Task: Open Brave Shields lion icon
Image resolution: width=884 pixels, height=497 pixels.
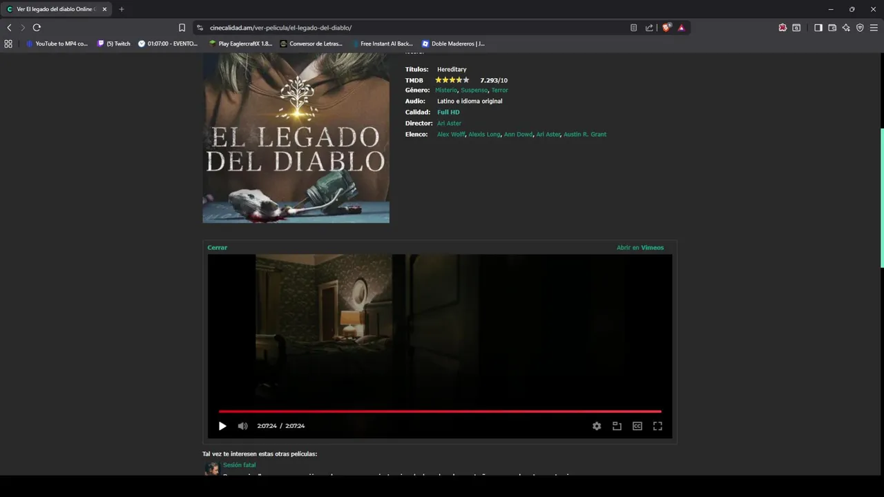Action: (x=666, y=28)
